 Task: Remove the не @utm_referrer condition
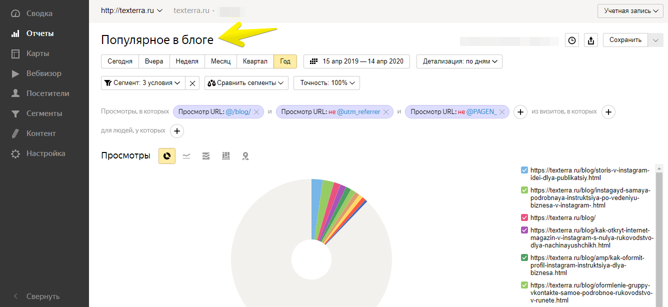pos(386,112)
